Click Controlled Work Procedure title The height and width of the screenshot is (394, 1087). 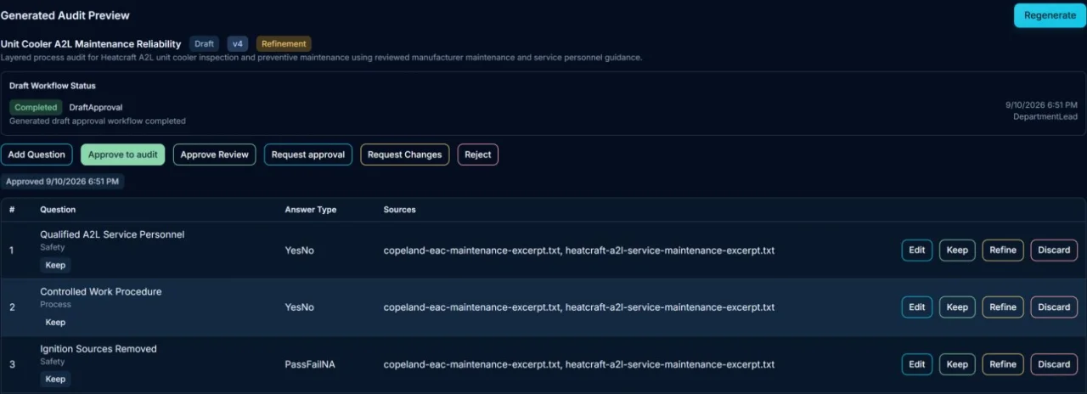click(101, 291)
